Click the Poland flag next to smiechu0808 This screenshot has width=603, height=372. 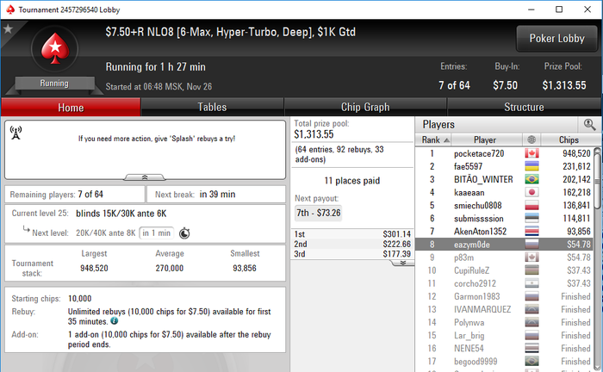point(532,206)
